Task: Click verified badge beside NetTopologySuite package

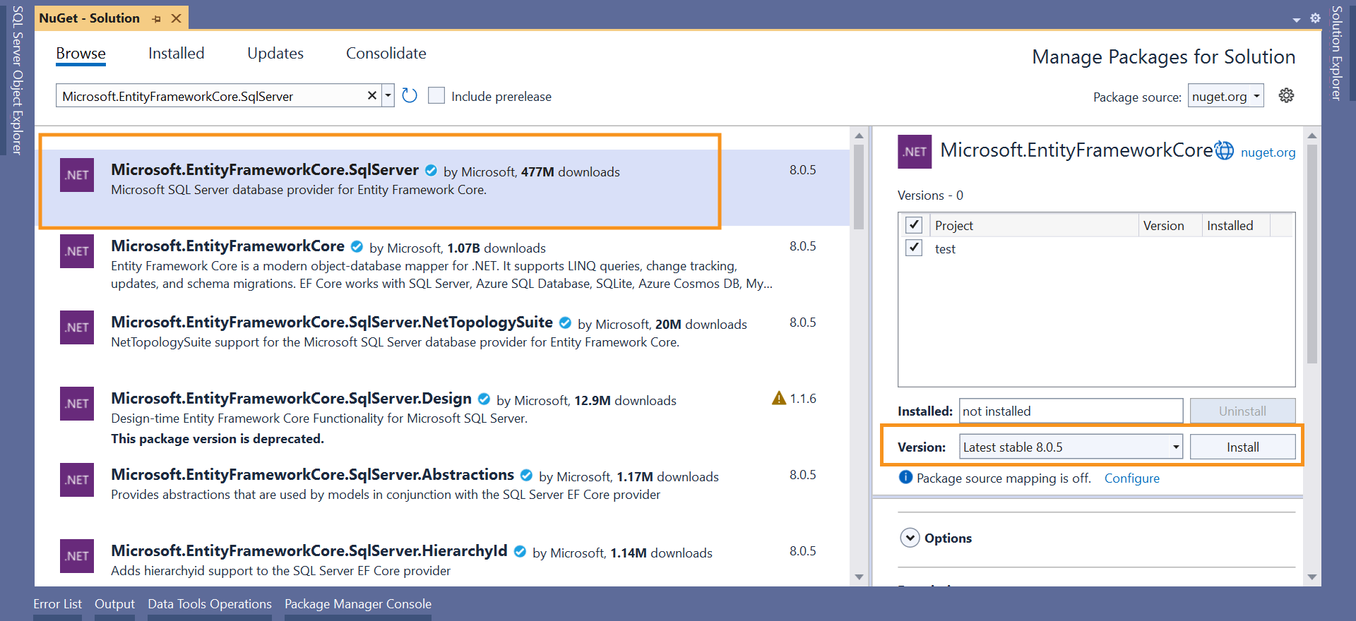Action: coord(565,322)
